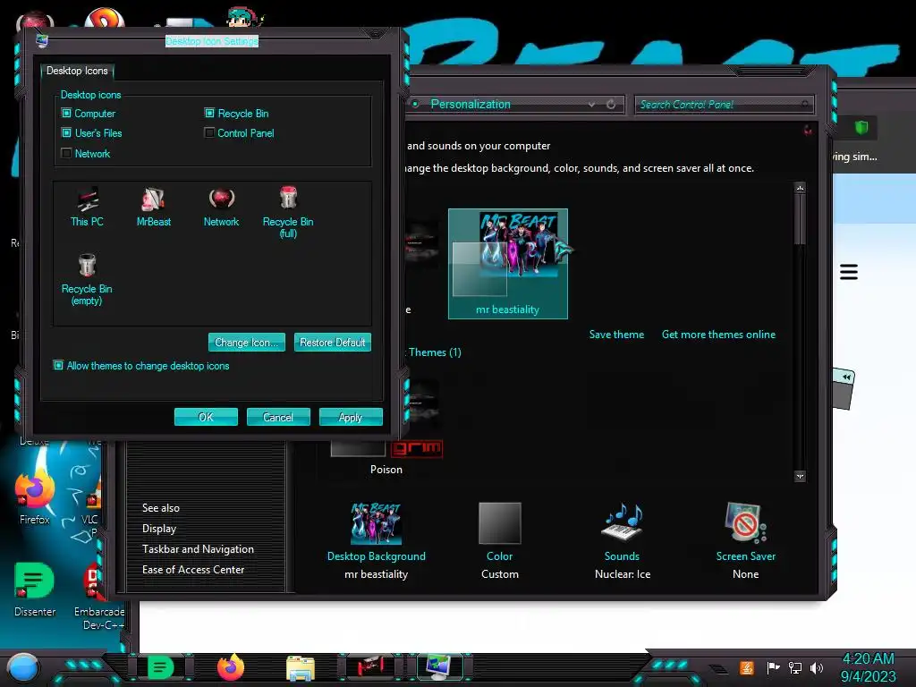Select the mr beastiality theme thumbnail
The width and height of the screenshot is (916, 687).
[x=508, y=264]
